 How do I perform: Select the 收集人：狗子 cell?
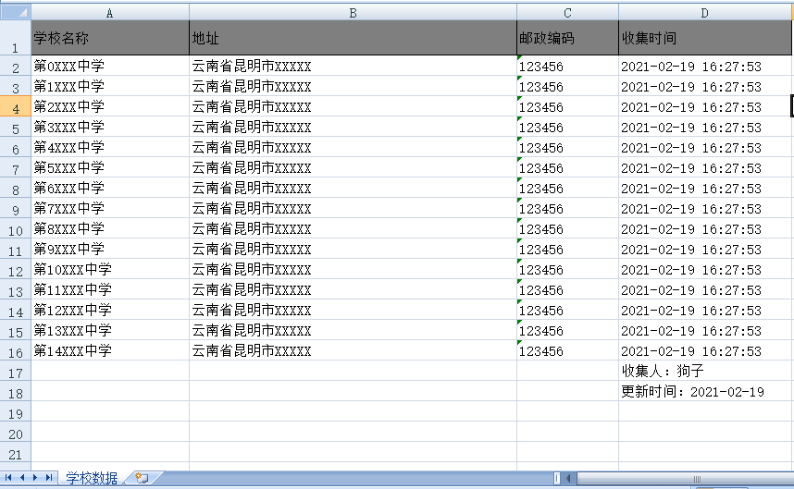pyautogui.click(x=705, y=371)
